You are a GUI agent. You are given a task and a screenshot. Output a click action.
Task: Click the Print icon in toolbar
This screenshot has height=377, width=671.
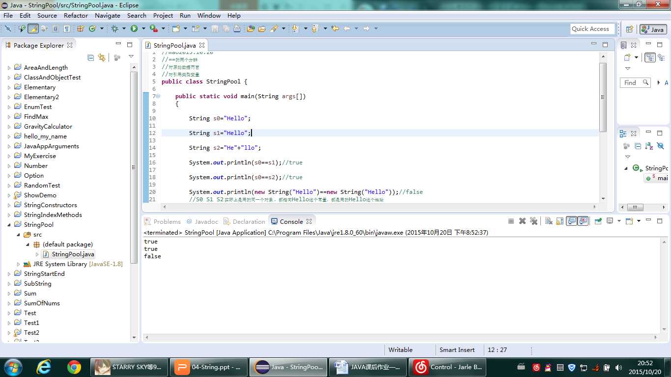tap(237, 28)
